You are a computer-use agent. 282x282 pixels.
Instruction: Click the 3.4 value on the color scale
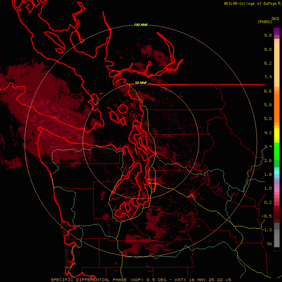click(268, 147)
